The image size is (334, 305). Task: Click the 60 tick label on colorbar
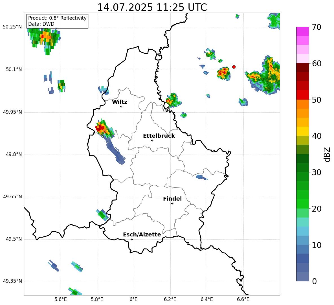coord(317,63)
